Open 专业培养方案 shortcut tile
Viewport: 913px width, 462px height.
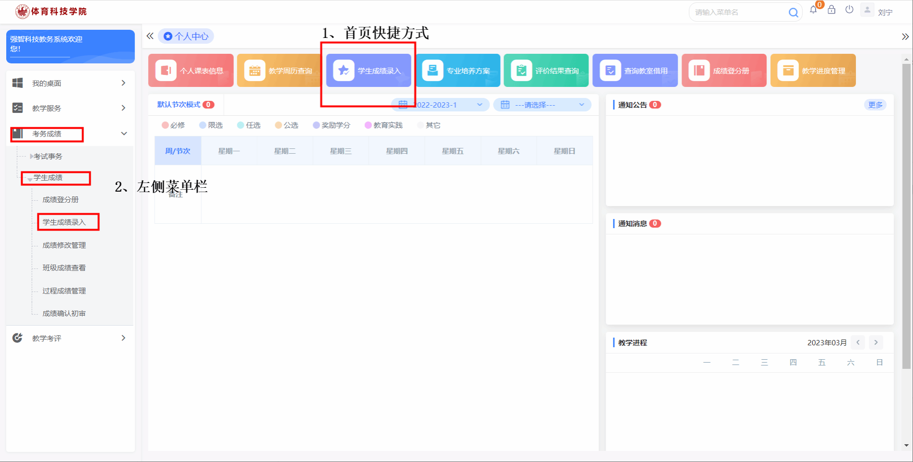[x=457, y=71]
